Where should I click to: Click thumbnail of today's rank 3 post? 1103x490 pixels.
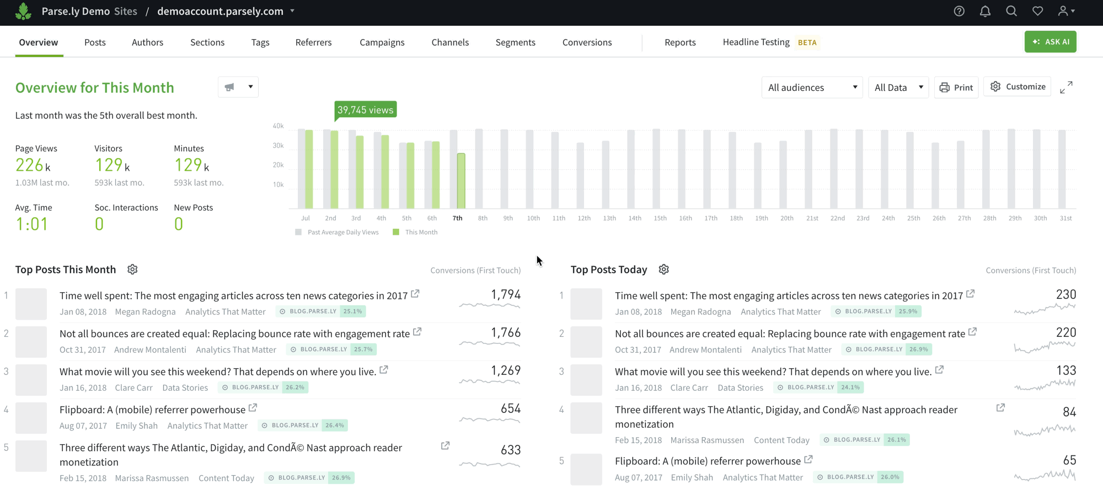click(x=586, y=380)
